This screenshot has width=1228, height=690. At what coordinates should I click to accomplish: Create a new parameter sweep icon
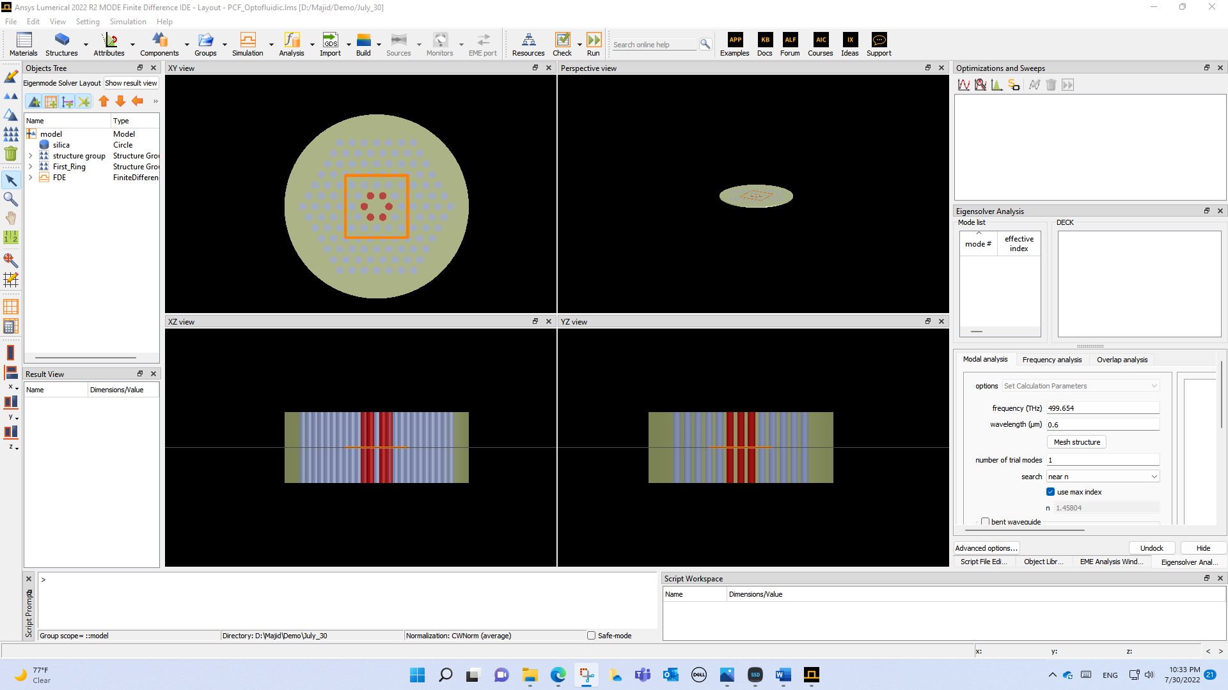click(964, 84)
